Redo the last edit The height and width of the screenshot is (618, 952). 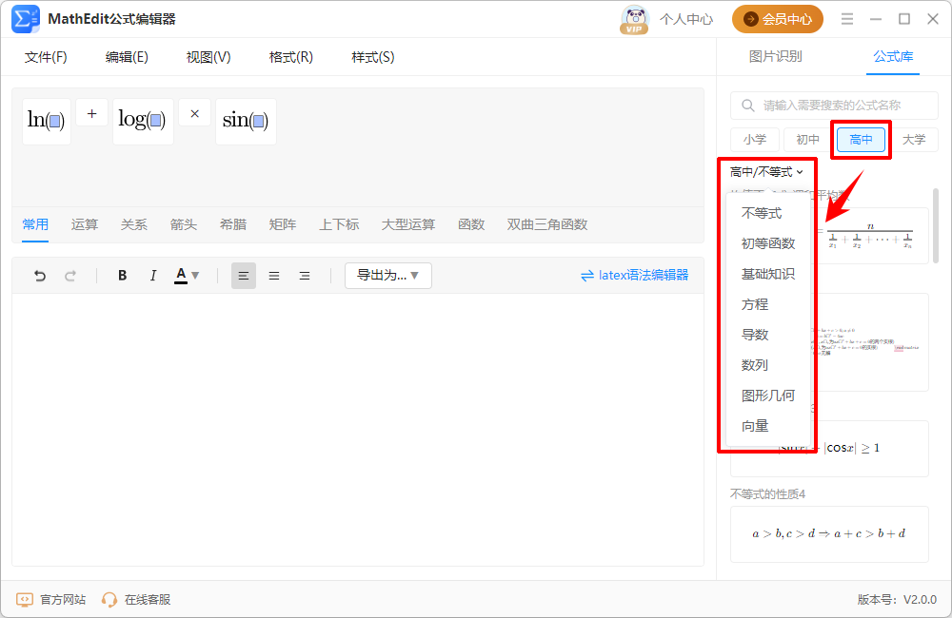tap(70, 276)
